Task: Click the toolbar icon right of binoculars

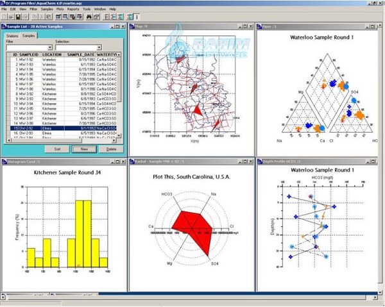Action: tap(96, 17)
